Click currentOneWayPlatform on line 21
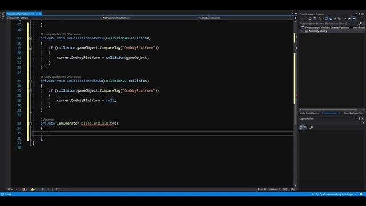 coord(78,57)
